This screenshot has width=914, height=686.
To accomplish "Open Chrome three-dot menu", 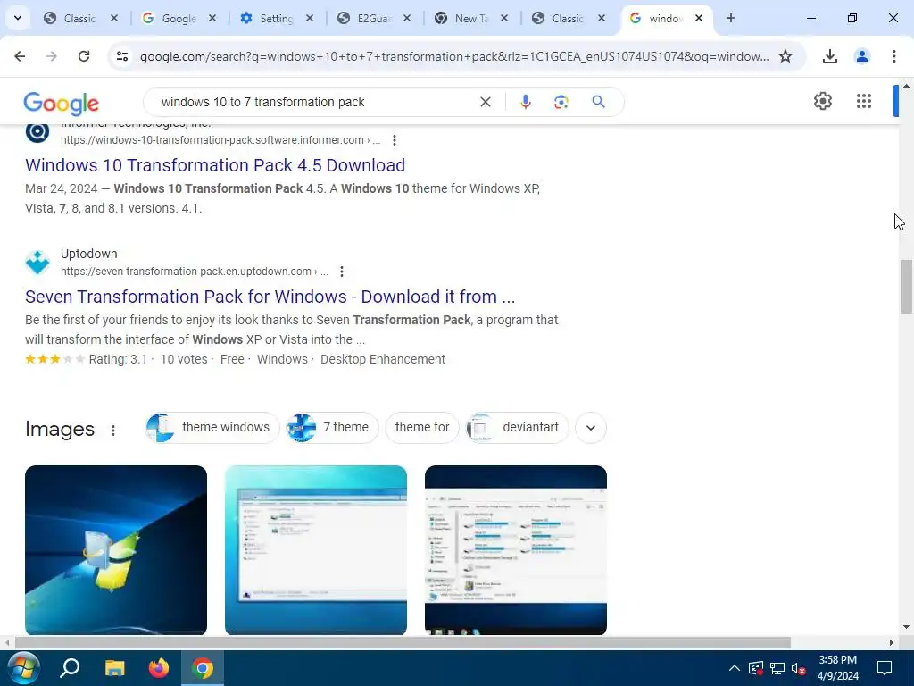I will [893, 56].
